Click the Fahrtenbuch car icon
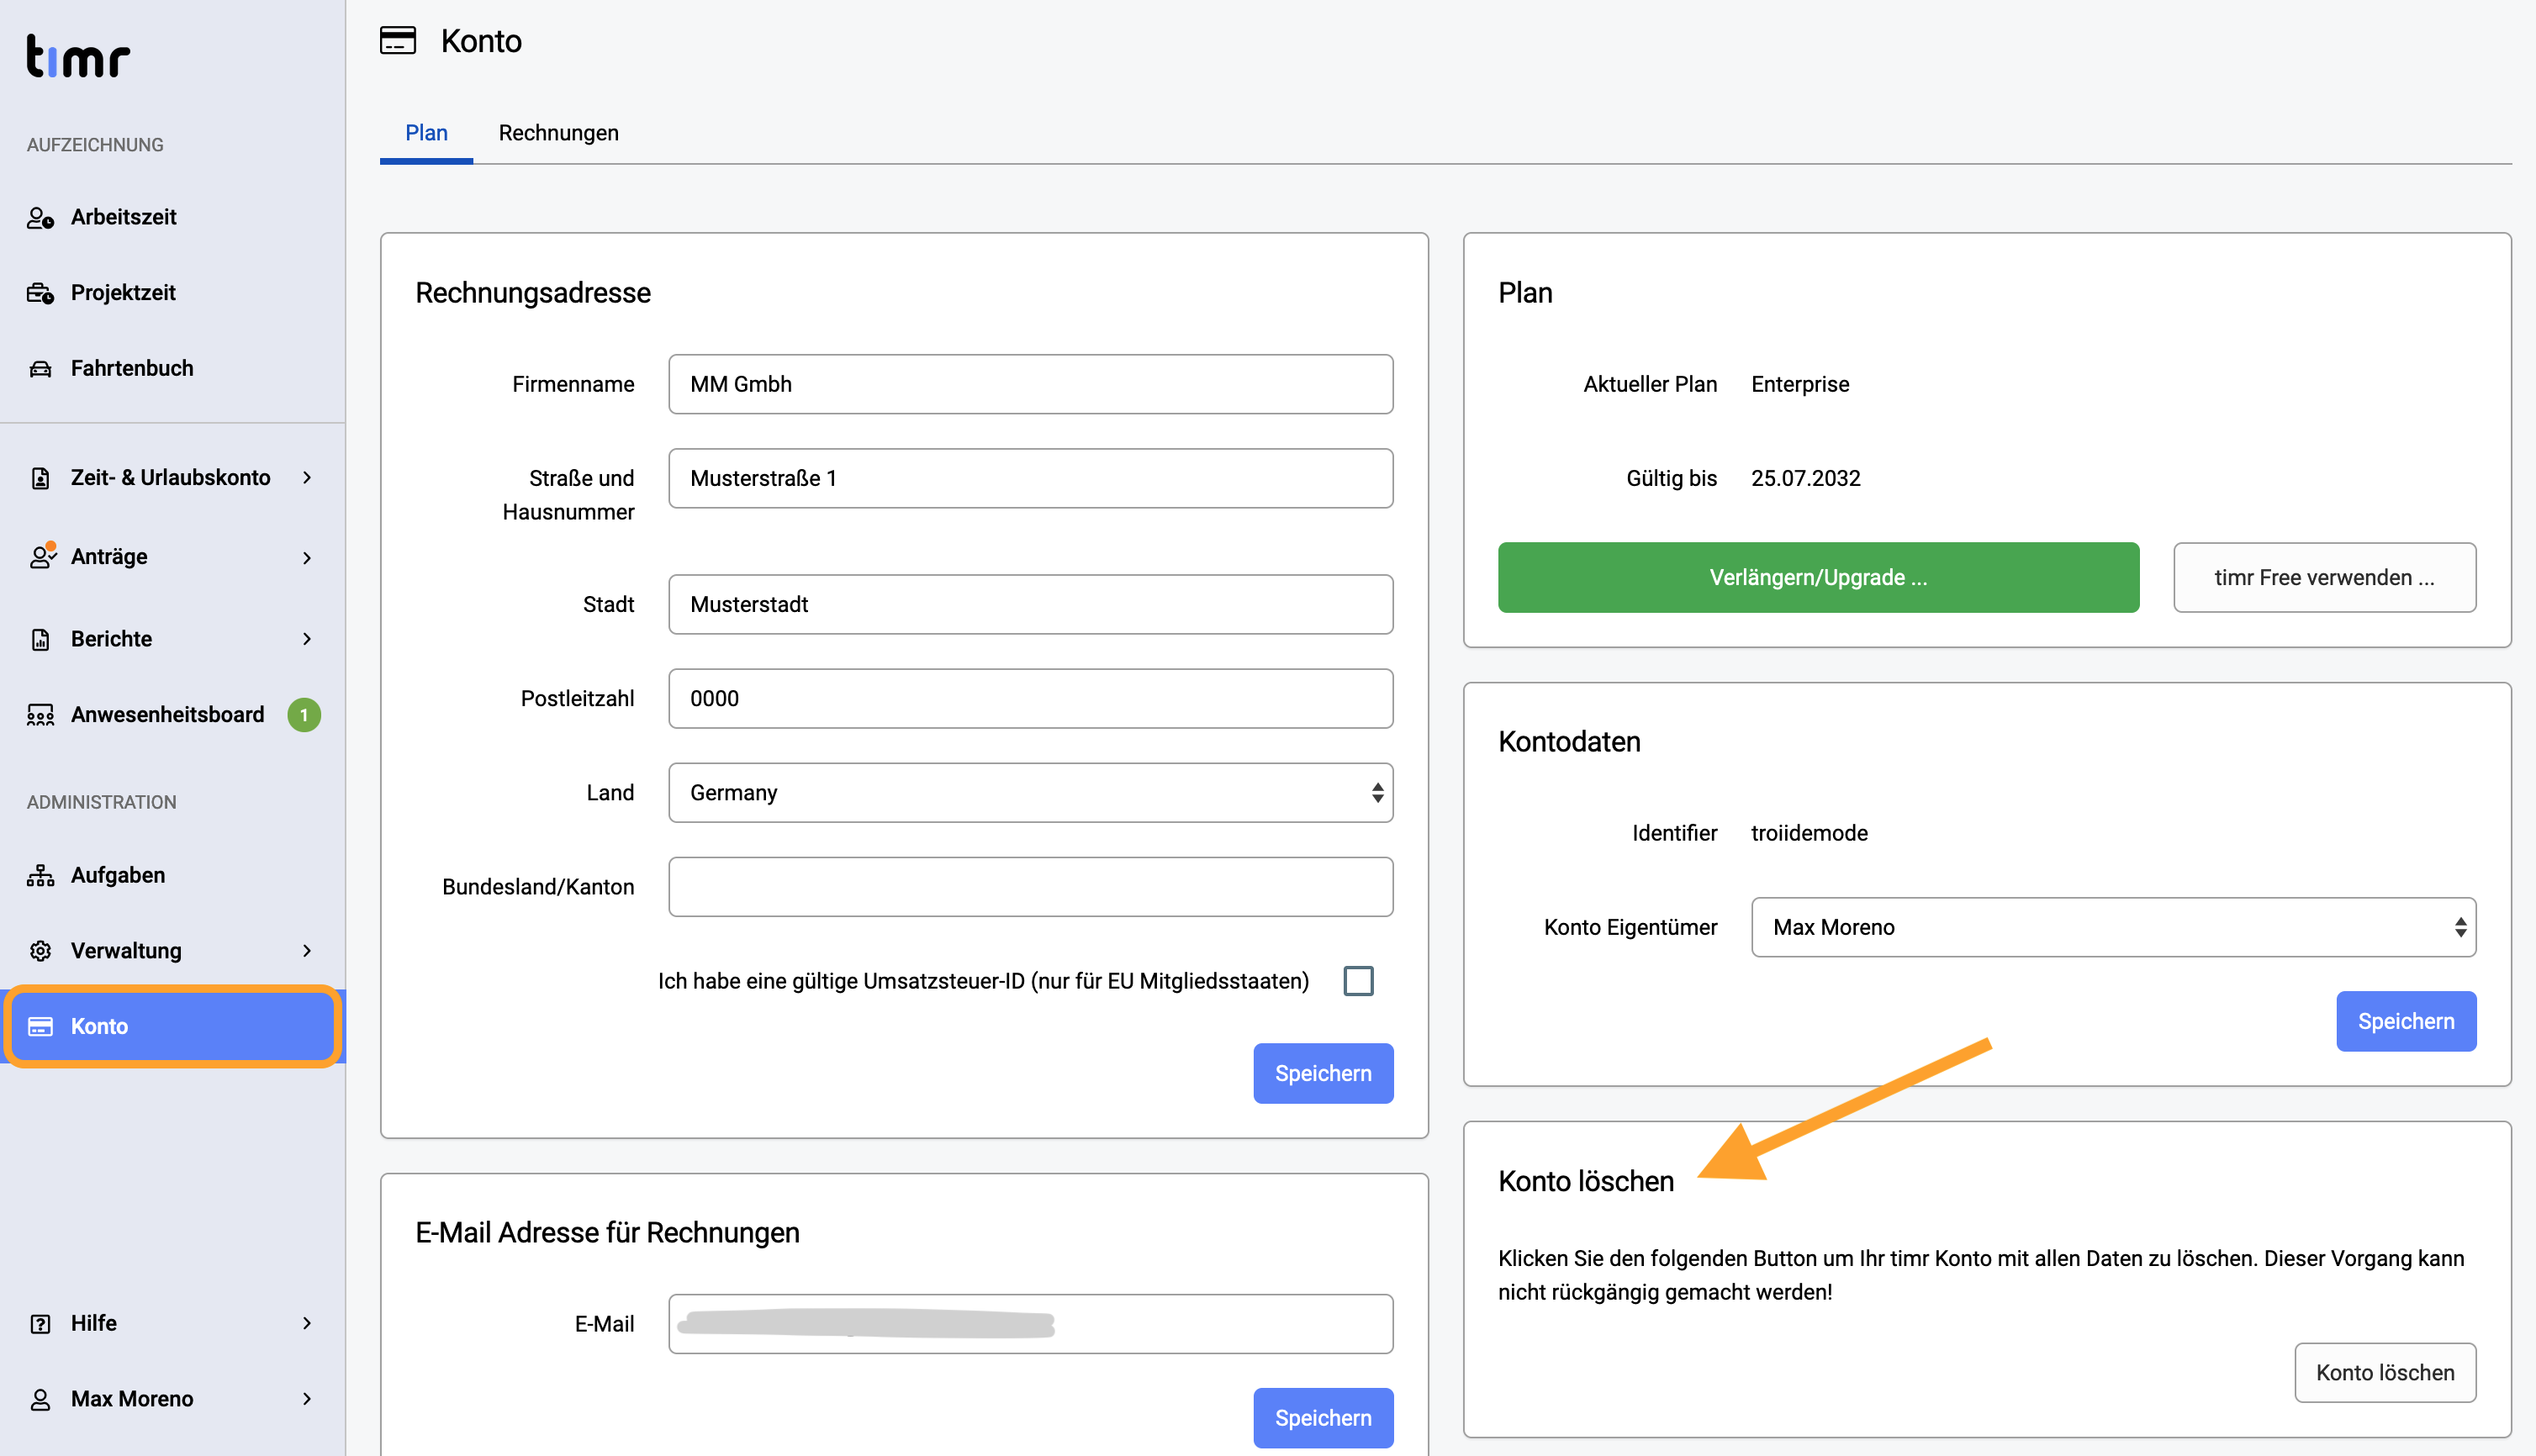2536x1456 pixels. click(x=40, y=369)
